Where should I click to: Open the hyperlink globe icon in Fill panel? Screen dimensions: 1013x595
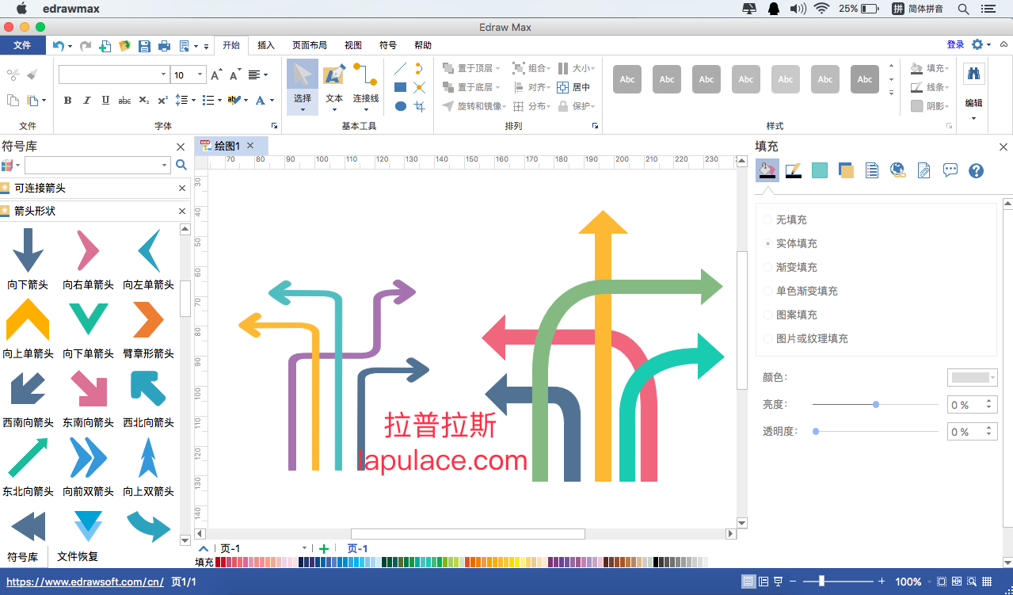pos(898,170)
